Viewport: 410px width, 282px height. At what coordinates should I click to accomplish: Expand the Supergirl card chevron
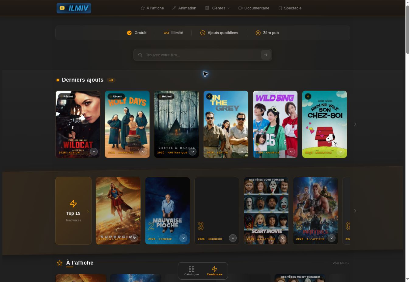(134, 238)
